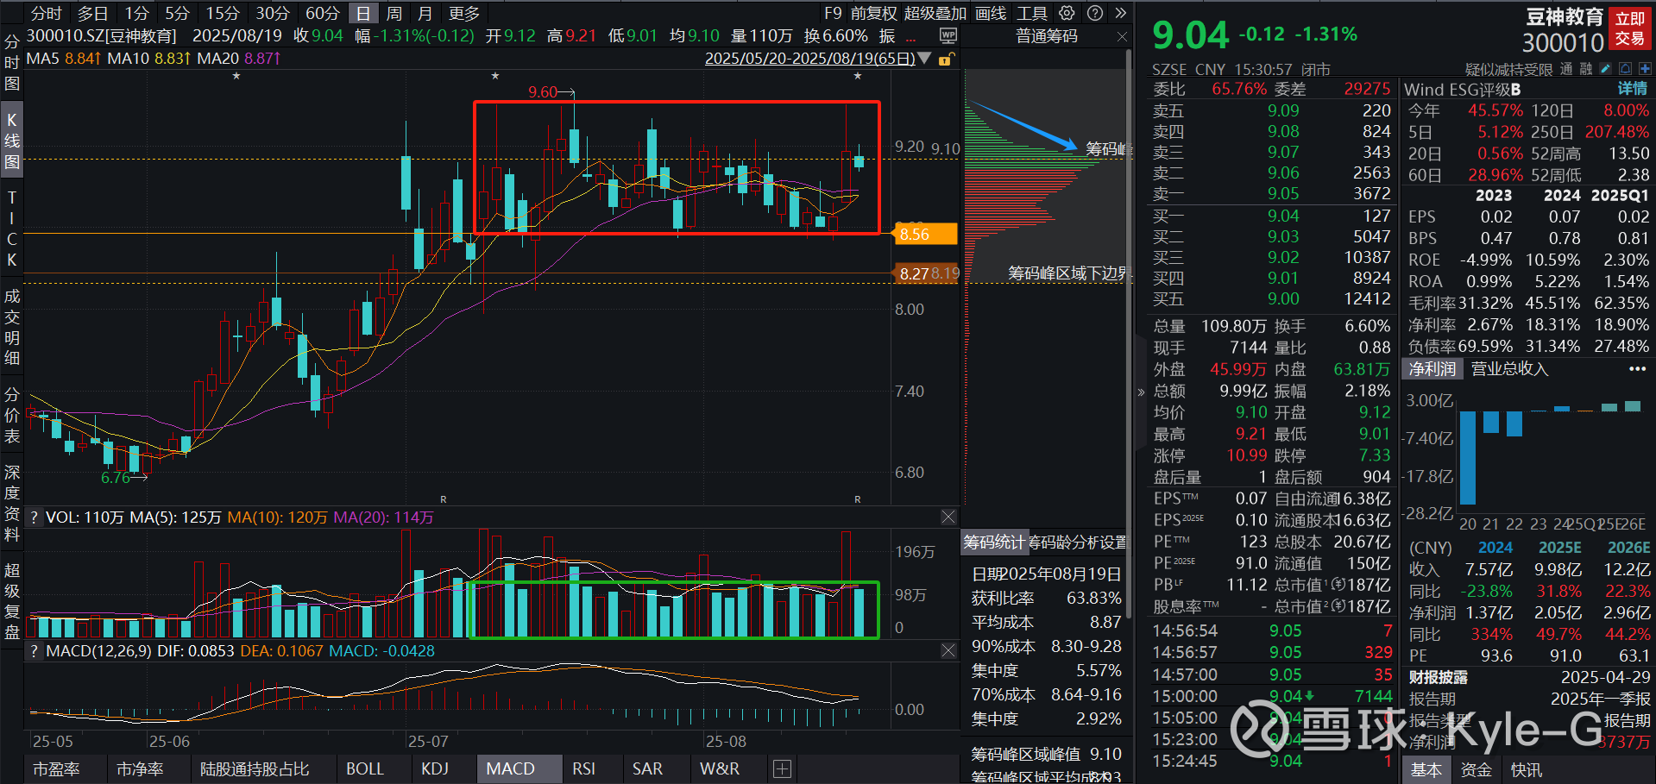Switch to the RSI indicator

584,768
